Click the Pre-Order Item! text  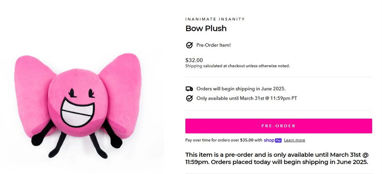(214, 45)
